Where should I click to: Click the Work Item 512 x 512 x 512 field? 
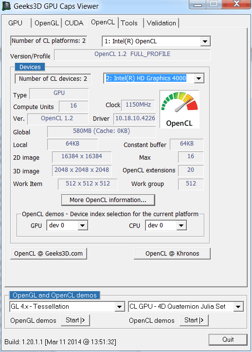(x=88, y=185)
